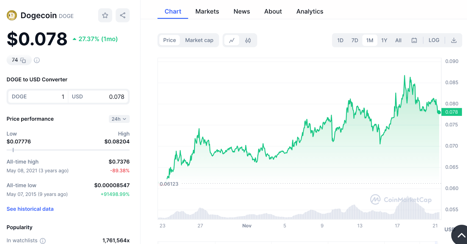467x244 pixels.
Task: Click the 24h low $0.07776
Action: pyautogui.click(x=19, y=142)
